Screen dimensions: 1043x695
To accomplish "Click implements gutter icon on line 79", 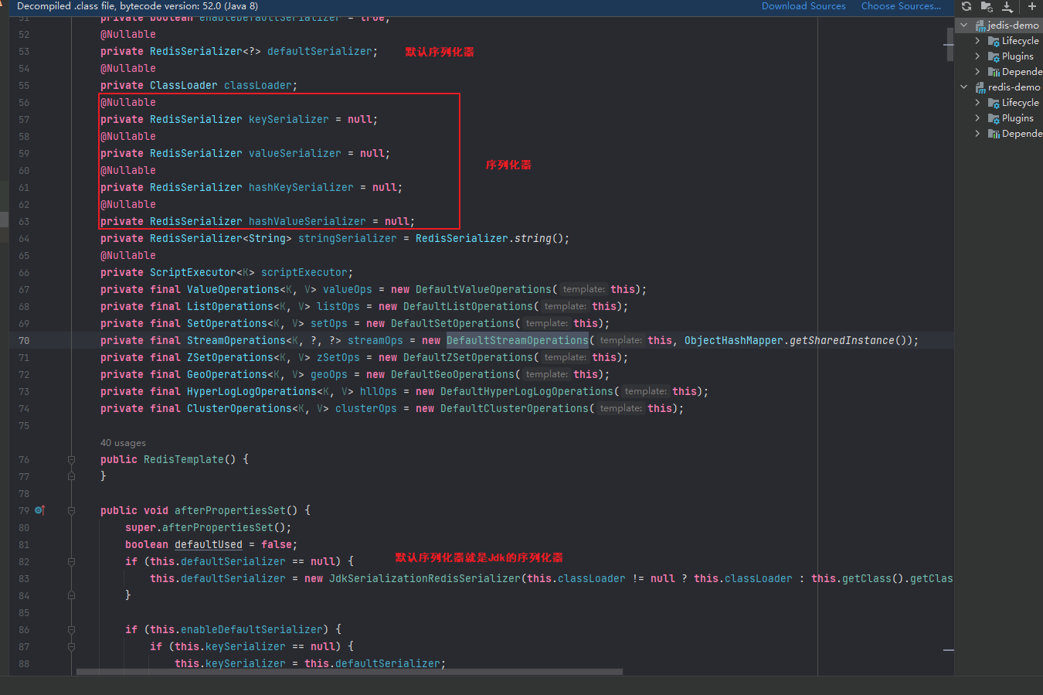I will point(39,510).
